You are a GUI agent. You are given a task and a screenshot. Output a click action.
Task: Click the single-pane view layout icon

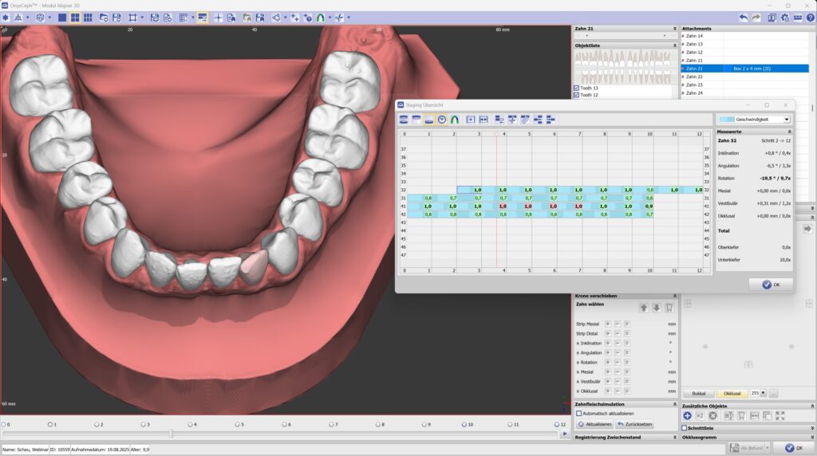click(x=62, y=17)
